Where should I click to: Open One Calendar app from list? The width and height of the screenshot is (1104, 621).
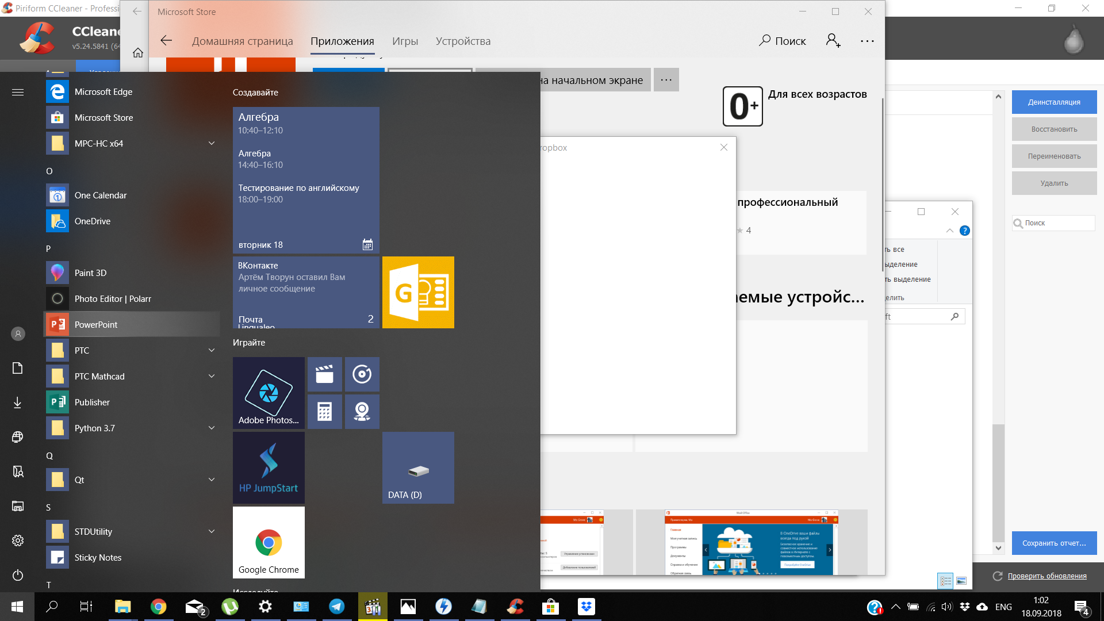click(101, 195)
